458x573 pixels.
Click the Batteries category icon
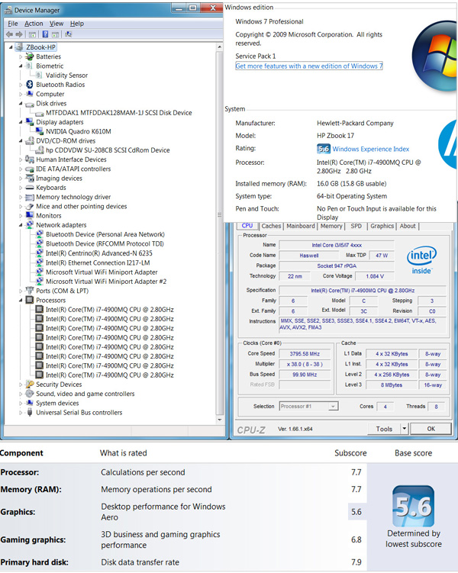[x=30, y=56]
